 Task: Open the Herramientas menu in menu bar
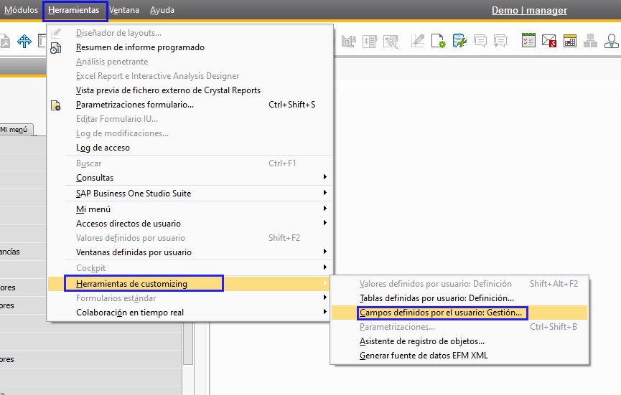coord(74,10)
